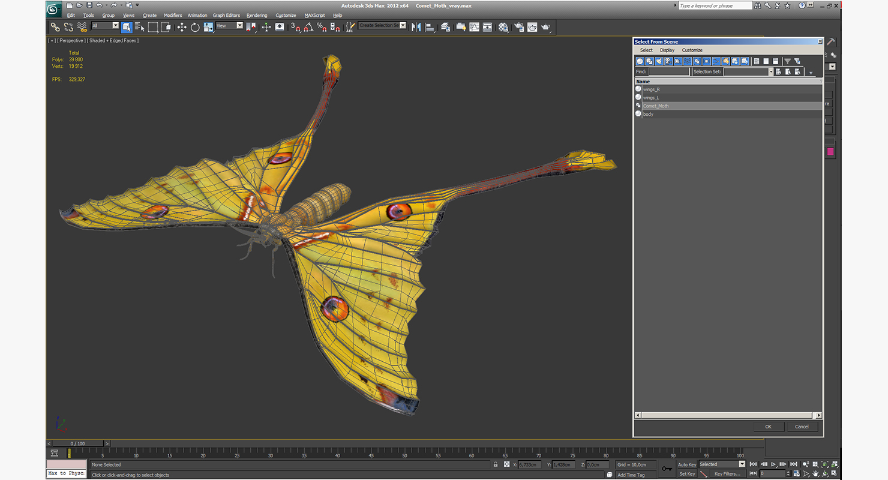Click the Set Key big key icon
Screen dimensions: 888x480
(667, 469)
